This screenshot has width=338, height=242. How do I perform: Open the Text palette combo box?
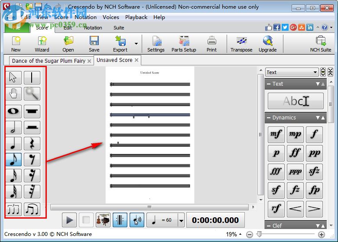(292, 72)
